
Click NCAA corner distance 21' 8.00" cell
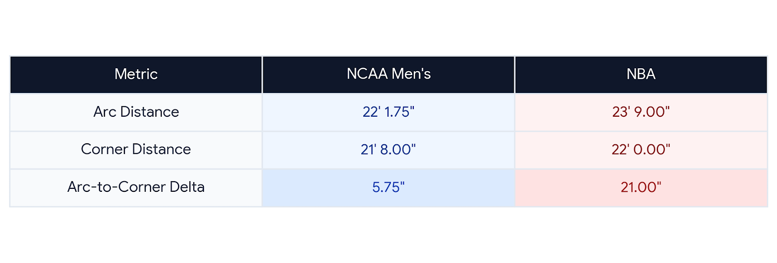388,150
